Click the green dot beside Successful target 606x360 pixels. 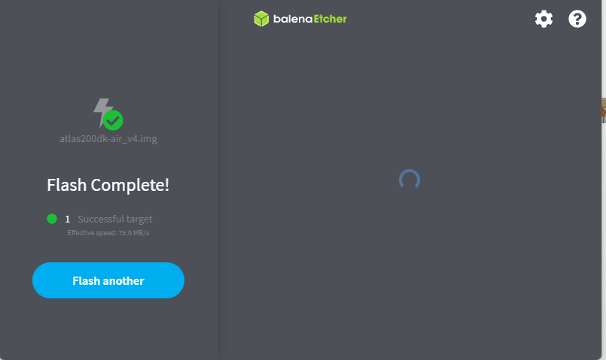(x=52, y=219)
